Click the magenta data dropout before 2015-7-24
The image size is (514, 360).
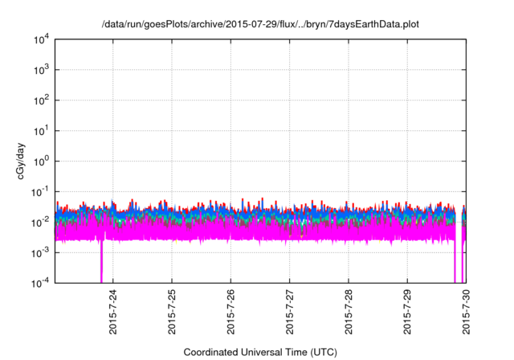(101, 262)
